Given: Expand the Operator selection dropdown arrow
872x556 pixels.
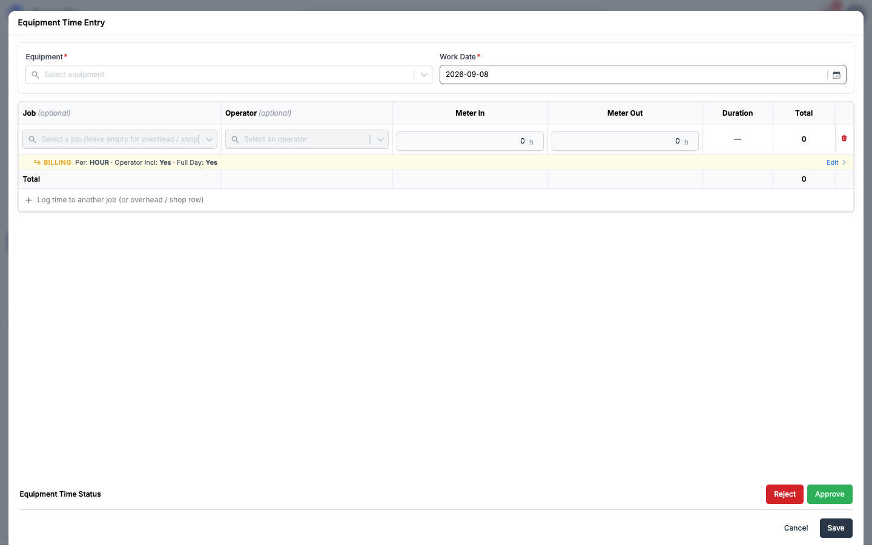Looking at the screenshot, I should pos(380,139).
